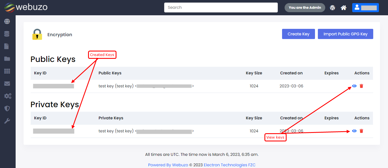View the private key with the eye icon
Screen dimensions: 388x168
coord(354,131)
